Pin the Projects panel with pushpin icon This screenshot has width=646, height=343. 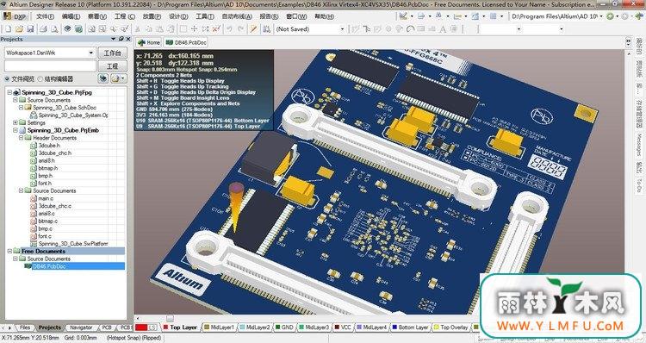(121, 39)
